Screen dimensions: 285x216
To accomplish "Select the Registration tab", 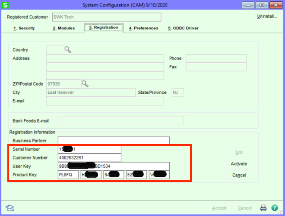I will 104,28.
